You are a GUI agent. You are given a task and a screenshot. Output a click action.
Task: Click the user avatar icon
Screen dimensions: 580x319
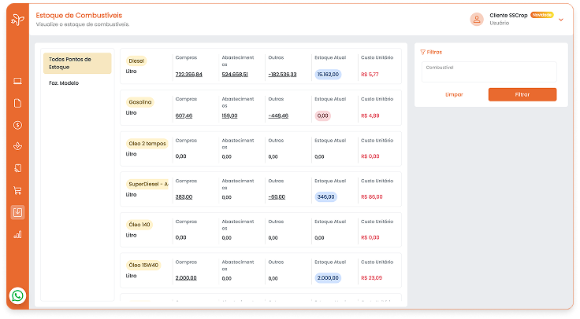click(x=476, y=20)
